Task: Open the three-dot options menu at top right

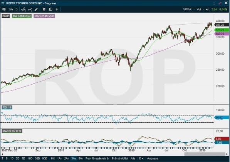Action: click(x=214, y=3)
